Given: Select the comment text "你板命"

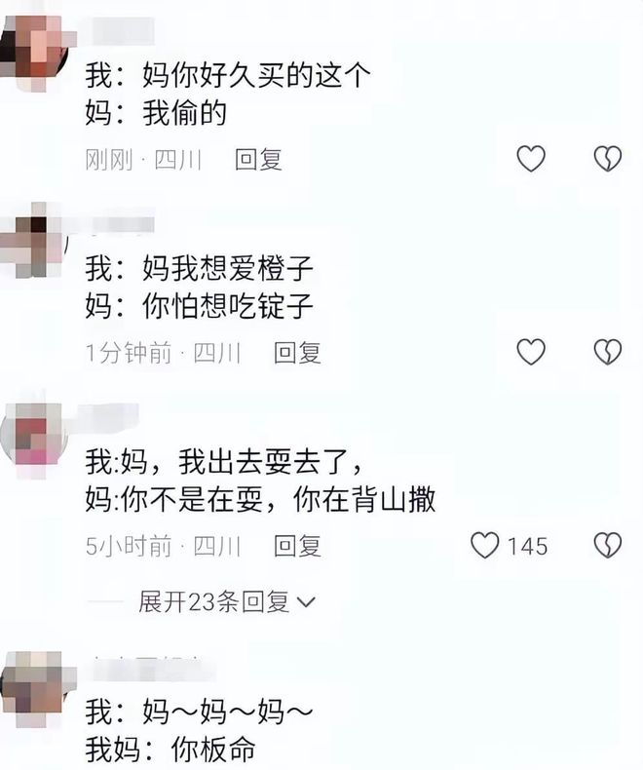Looking at the screenshot, I should 213,749.
